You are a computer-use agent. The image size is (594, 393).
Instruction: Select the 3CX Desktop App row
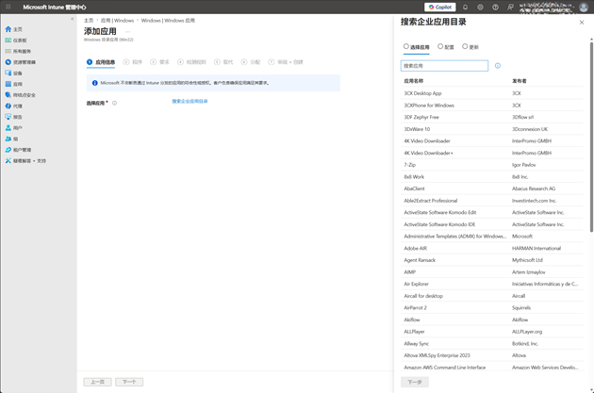[492, 93]
